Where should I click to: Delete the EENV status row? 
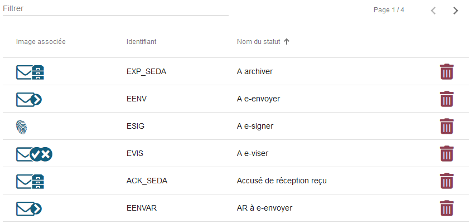tap(447, 99)
